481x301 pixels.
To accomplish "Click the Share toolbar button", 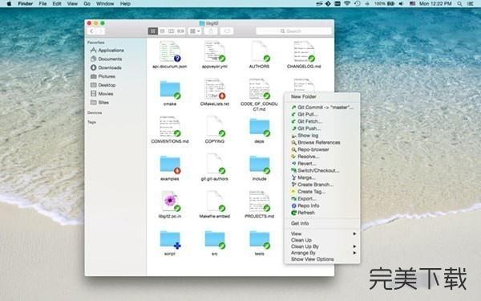I will point(211,31).
